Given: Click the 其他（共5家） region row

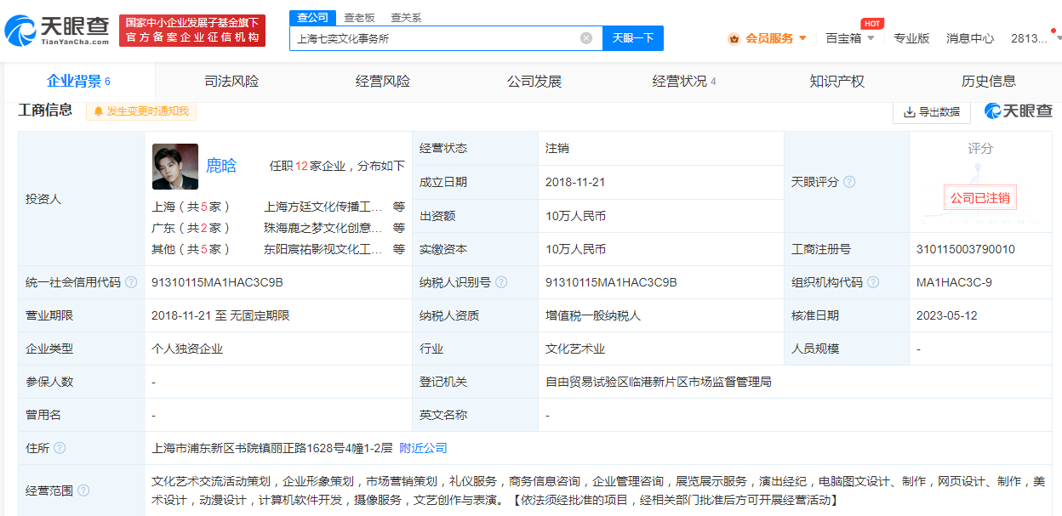Looking at the screenshot, I should pos(278,249).
